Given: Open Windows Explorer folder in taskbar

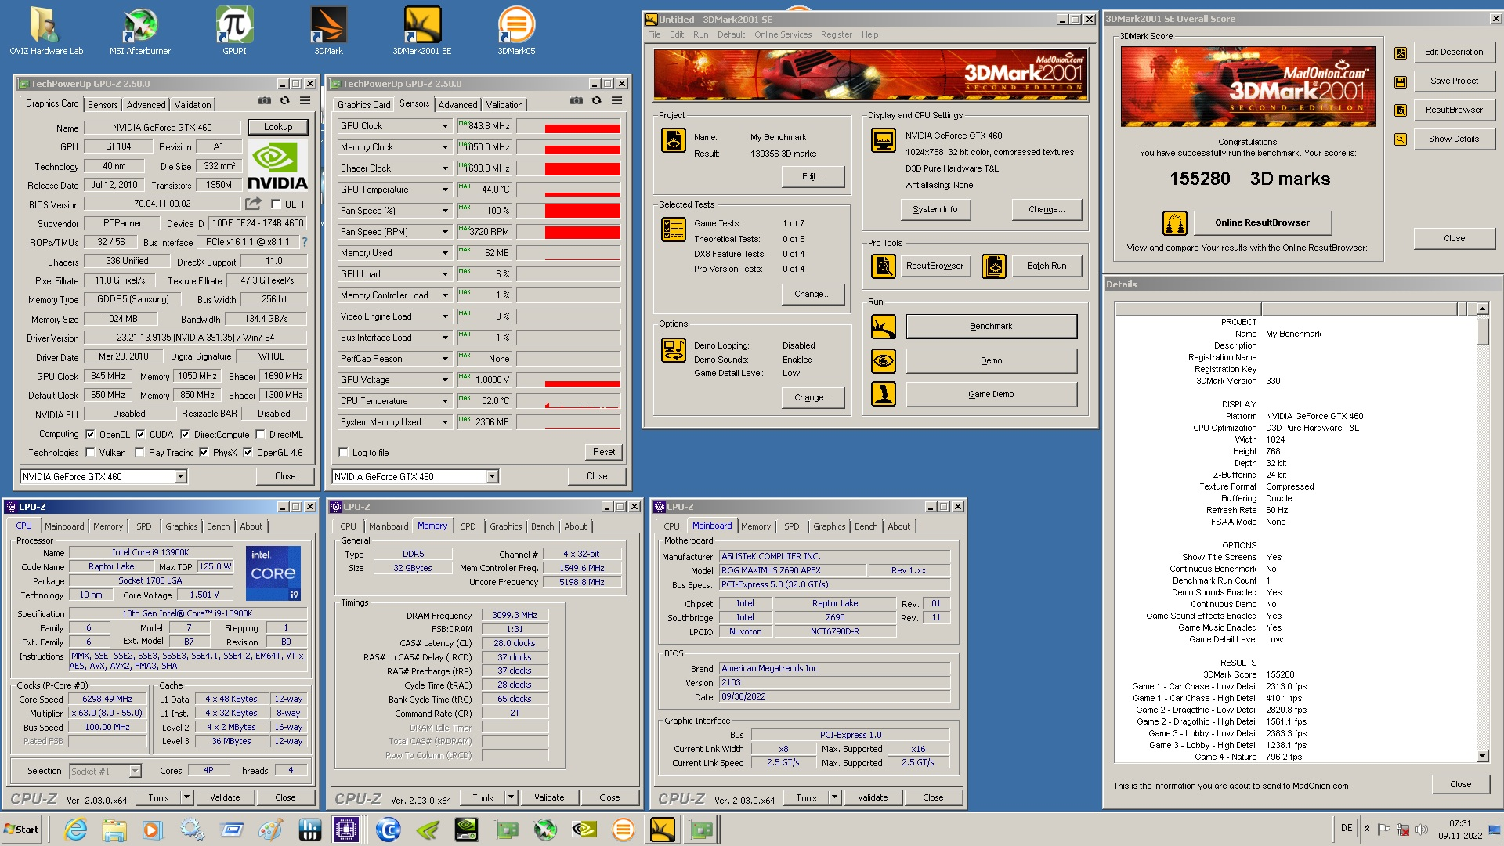Looking at the screenshot, I should tap(114, 829).
